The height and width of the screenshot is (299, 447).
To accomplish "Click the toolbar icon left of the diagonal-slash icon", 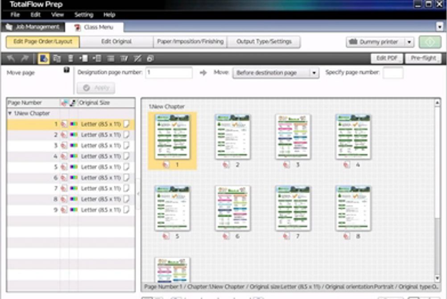I will tap(124, 58).
